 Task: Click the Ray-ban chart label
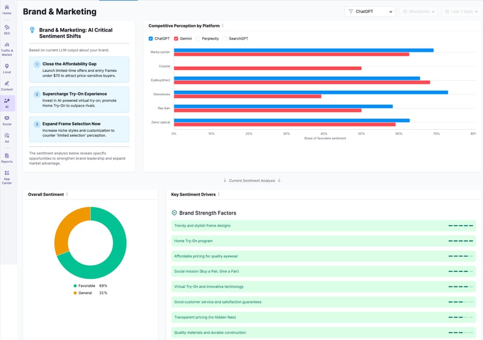pos(164,108)
